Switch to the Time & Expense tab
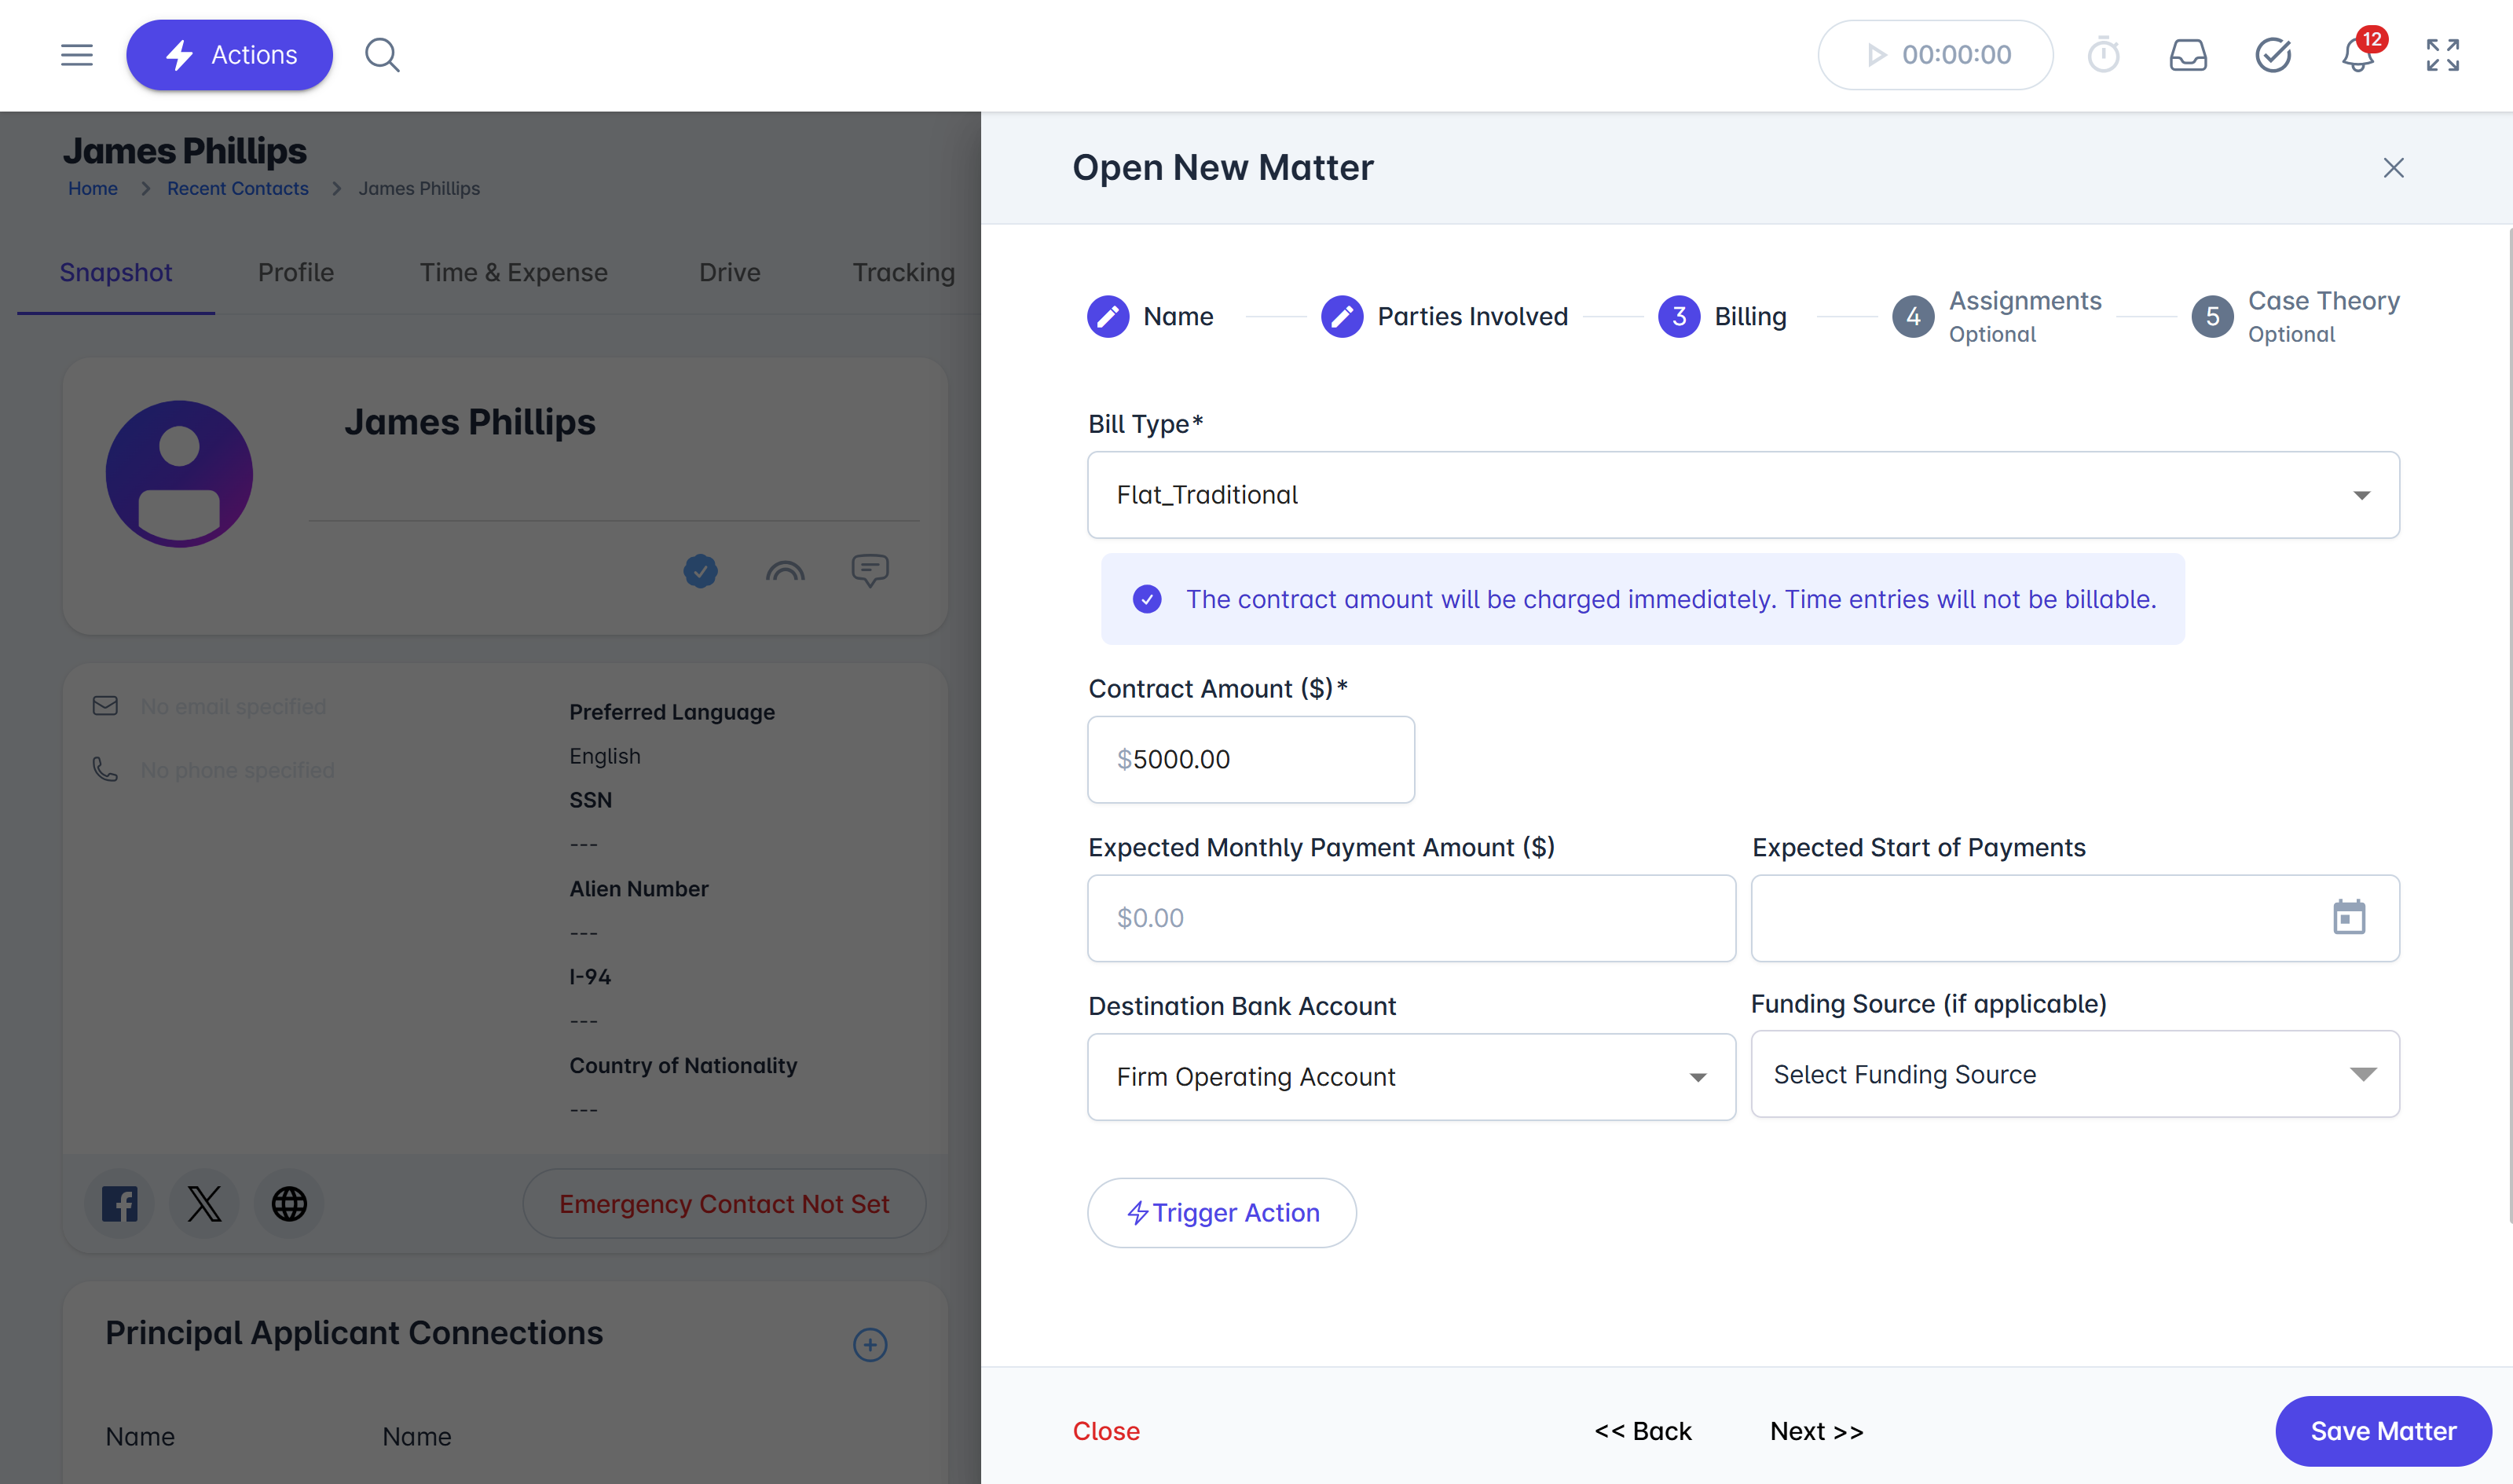The image size is (2513, 1484). (x=514, y=272)
